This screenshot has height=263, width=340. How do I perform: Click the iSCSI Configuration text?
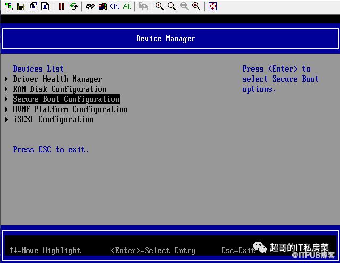[x=53, y=120]
